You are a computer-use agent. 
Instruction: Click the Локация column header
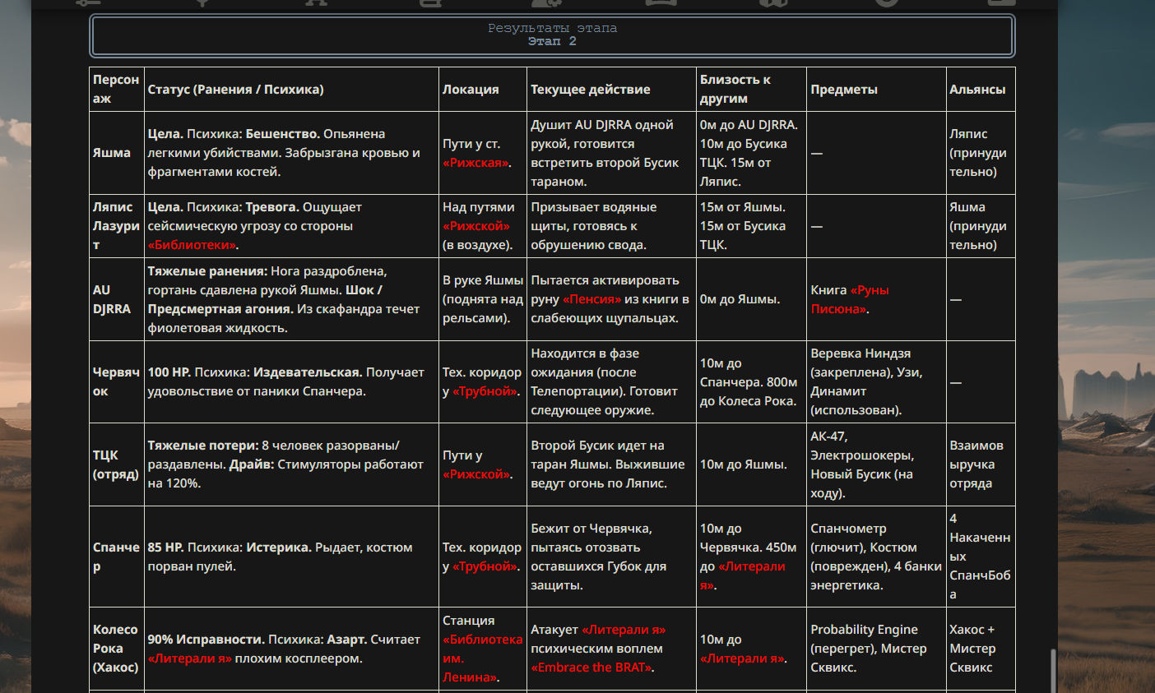click(x=471, y=90)
